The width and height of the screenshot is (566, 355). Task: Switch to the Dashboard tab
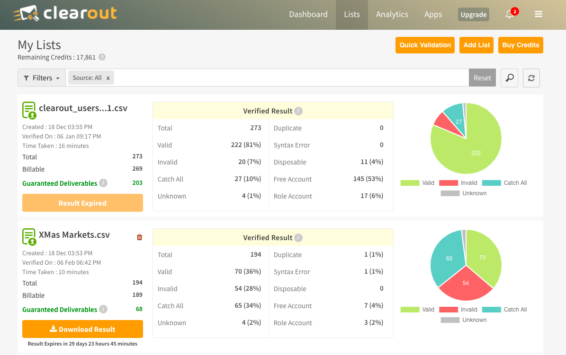click(x=308, y=14)
